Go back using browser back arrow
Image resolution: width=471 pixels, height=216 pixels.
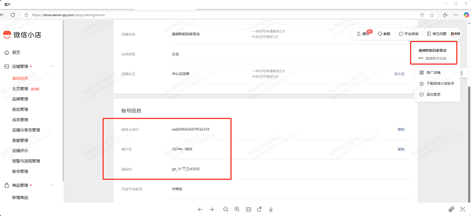[x=2, y=15]
